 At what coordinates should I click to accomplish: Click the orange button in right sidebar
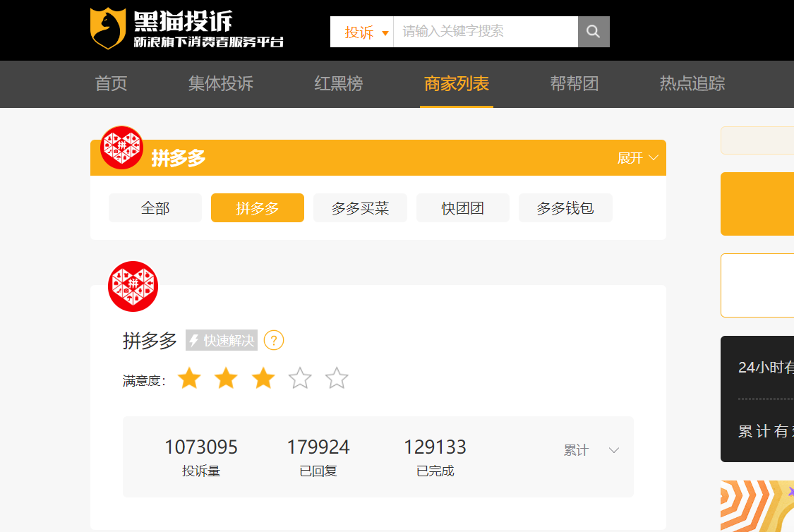(x=757, y=203)
